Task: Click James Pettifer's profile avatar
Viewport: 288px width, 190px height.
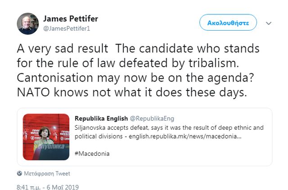Action: point(28,23)
